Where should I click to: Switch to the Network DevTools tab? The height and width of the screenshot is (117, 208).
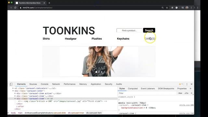(x=56, y=84)
